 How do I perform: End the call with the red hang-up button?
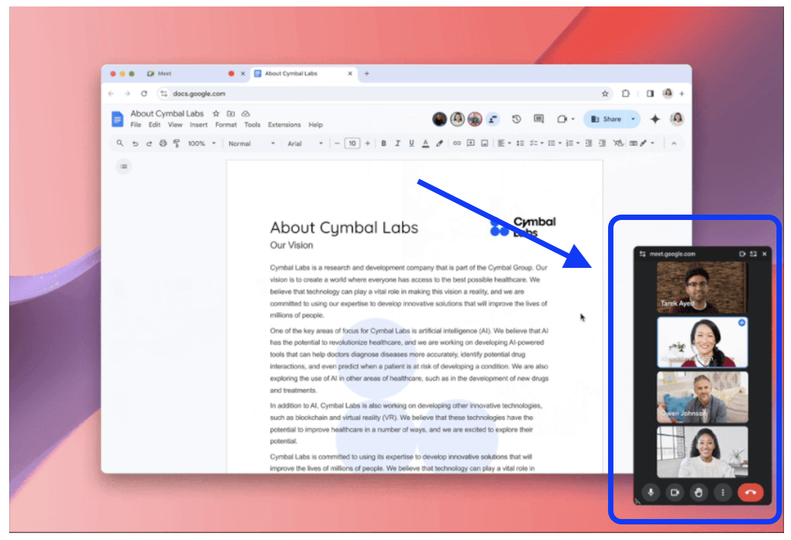751,492
